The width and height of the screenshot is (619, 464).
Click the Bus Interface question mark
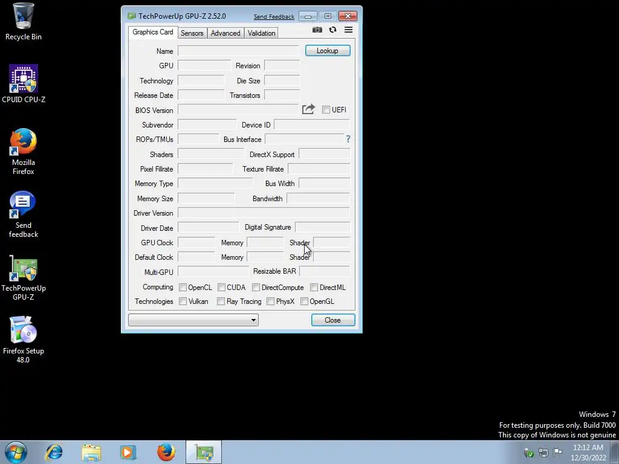pyautogui.click(x=348, y=139)
